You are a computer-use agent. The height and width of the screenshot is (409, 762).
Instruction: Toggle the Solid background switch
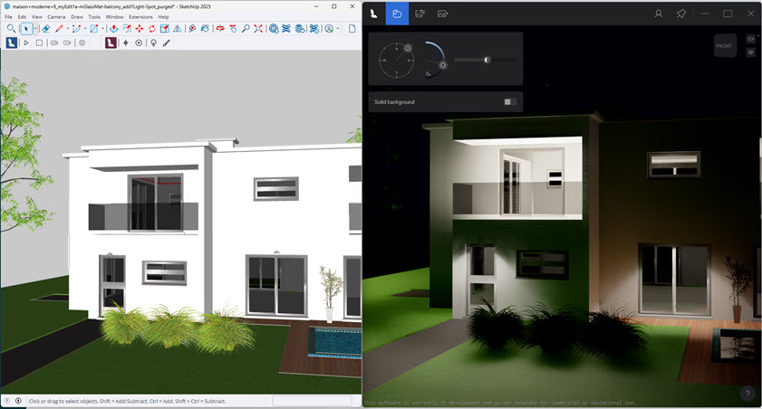(511, 102)
